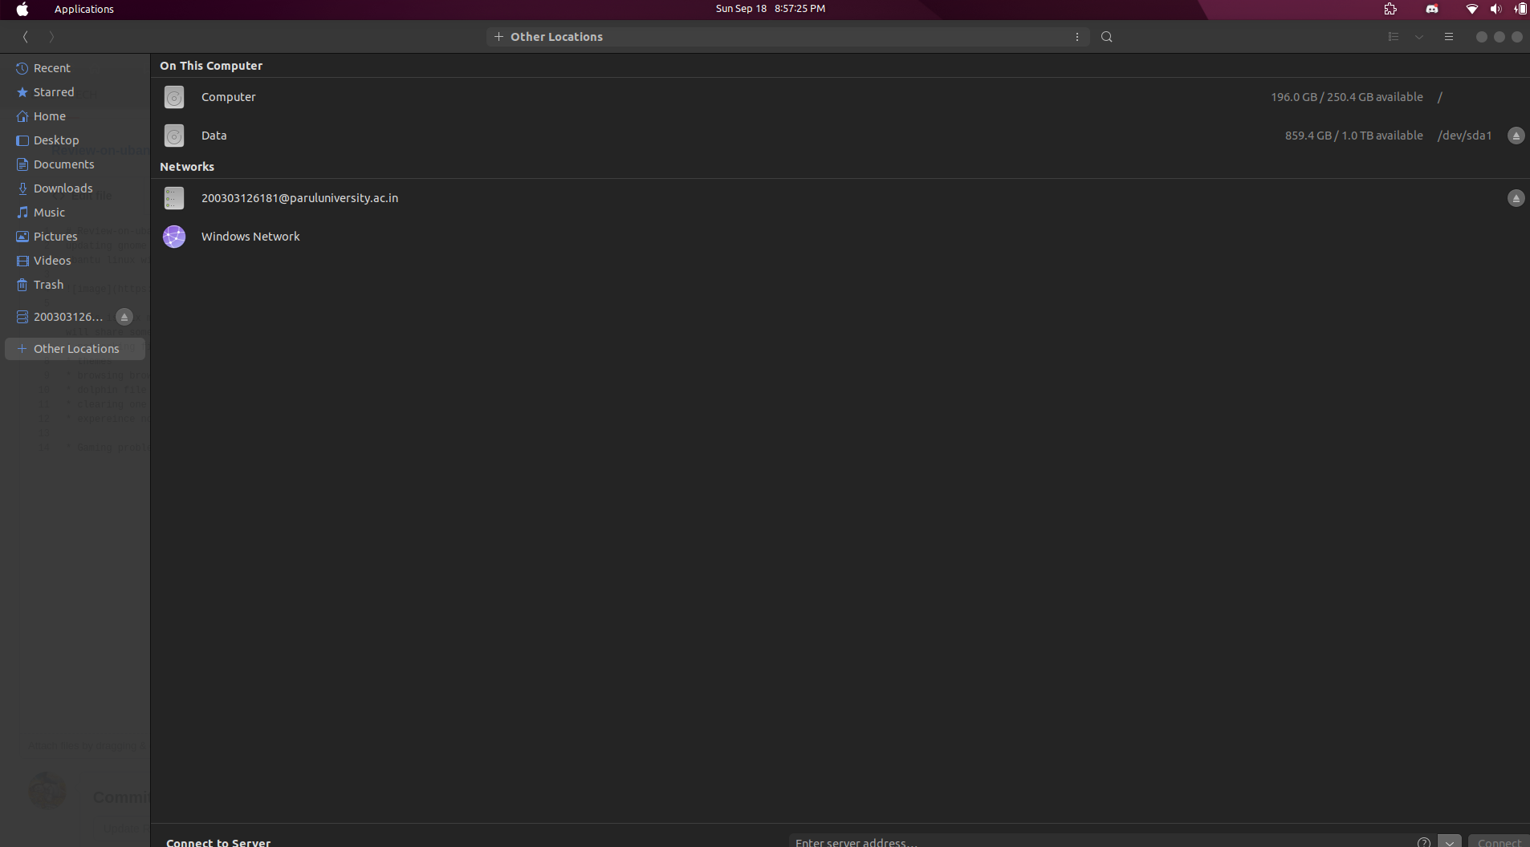Open the Trash in the sidebar
This screenshot has width=1530, height=847.
(x=47, y=285)
